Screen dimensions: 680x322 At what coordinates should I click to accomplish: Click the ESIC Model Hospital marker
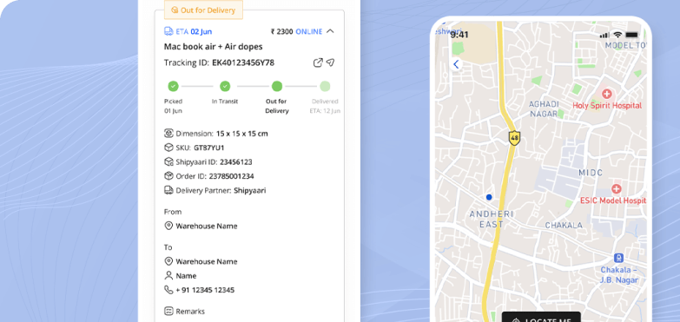[x=616, y=189]
